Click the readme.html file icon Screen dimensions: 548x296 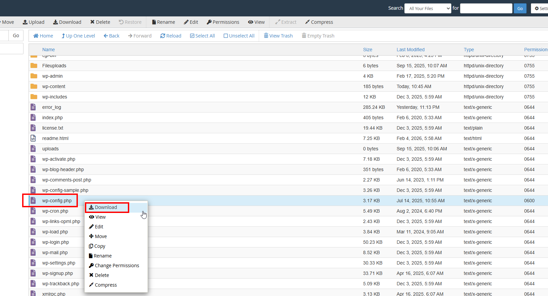33,138
